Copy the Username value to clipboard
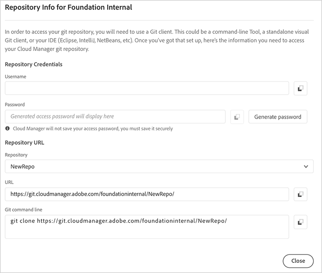 (x=300, y=88)
